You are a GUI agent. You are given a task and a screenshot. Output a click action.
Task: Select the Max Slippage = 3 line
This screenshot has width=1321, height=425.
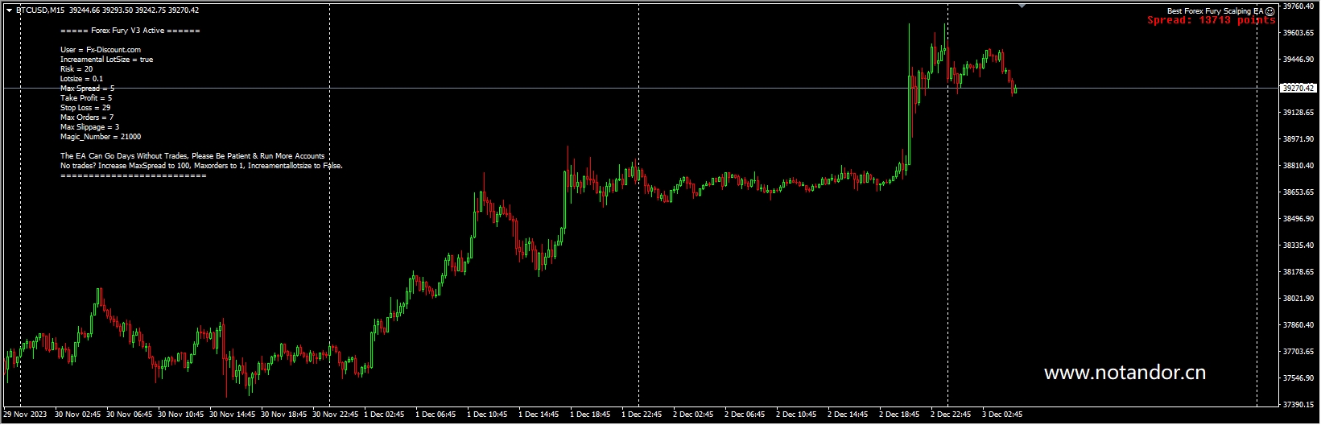click(x=89, y=127)
